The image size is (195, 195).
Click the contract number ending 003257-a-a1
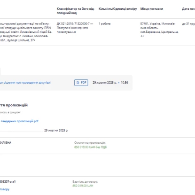click(x=8, y=182)
